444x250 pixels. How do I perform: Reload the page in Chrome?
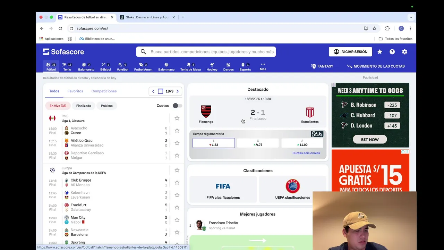(60, 28)
